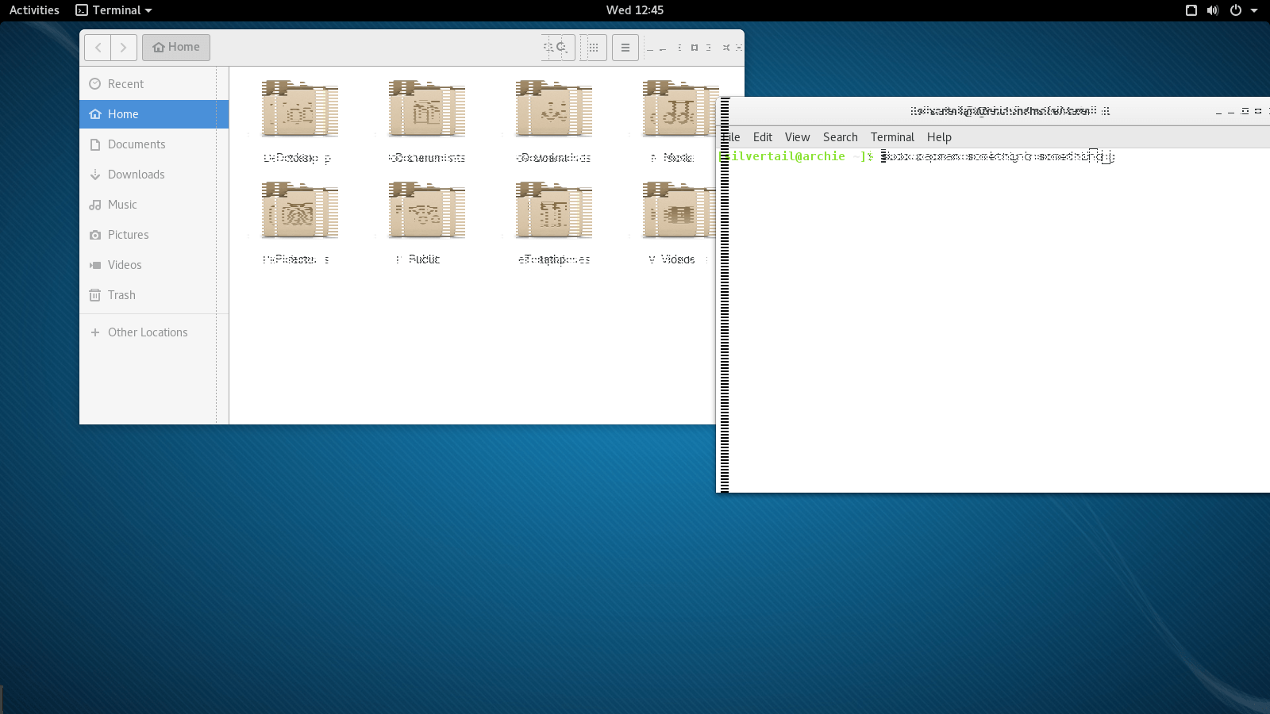Open the Pictures folder in the file grid
This screenshot has width=1270, height=714.
[x=299, y=212]
